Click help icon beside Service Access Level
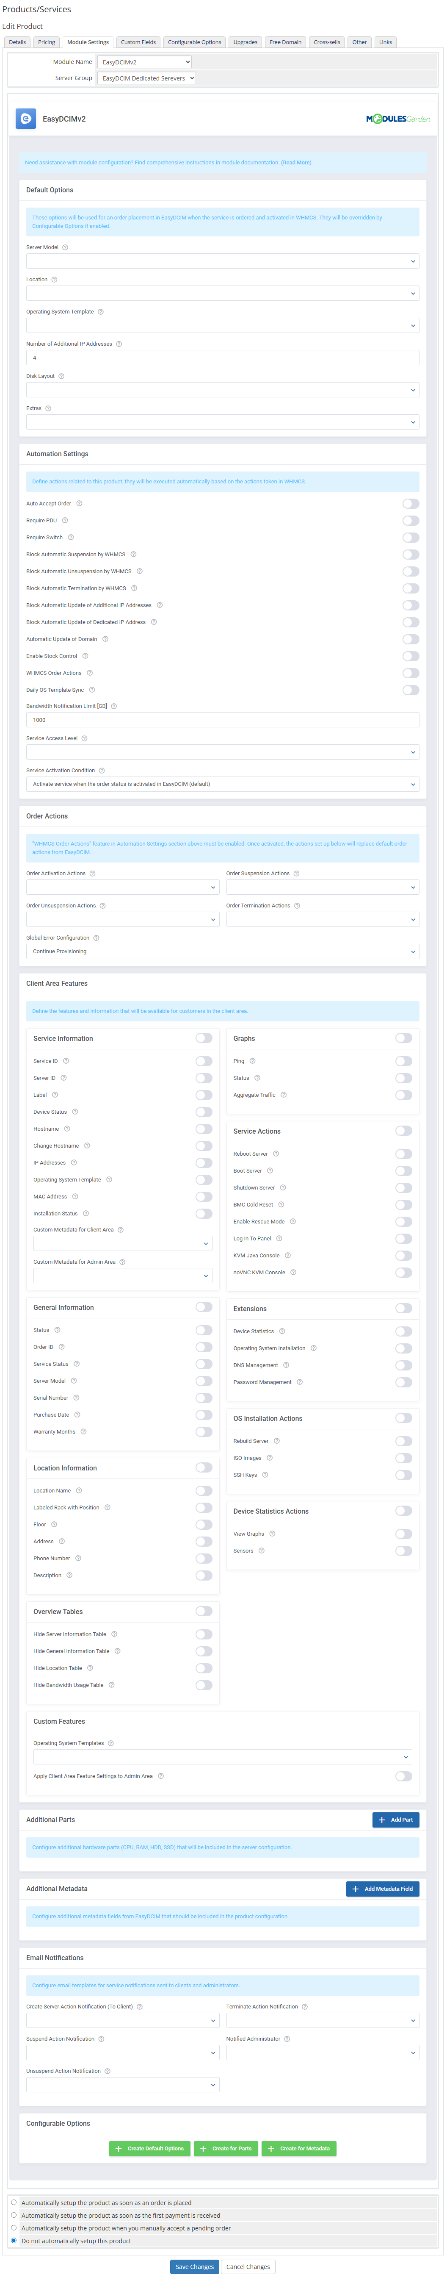The width and height of the screenshot is (447, 2280). [x=84, y=738]
